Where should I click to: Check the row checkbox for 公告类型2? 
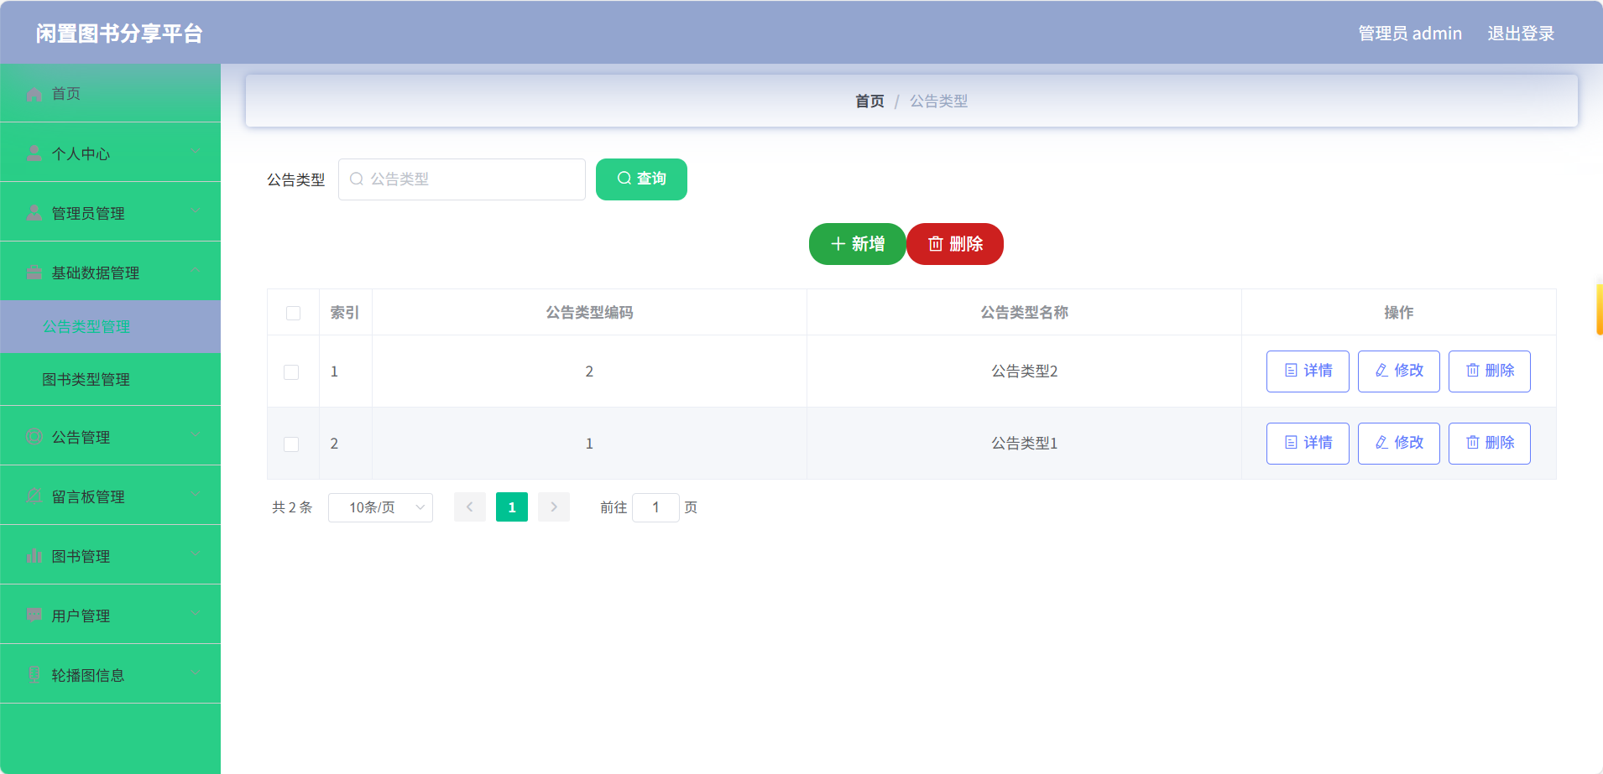tap(291, 371)
